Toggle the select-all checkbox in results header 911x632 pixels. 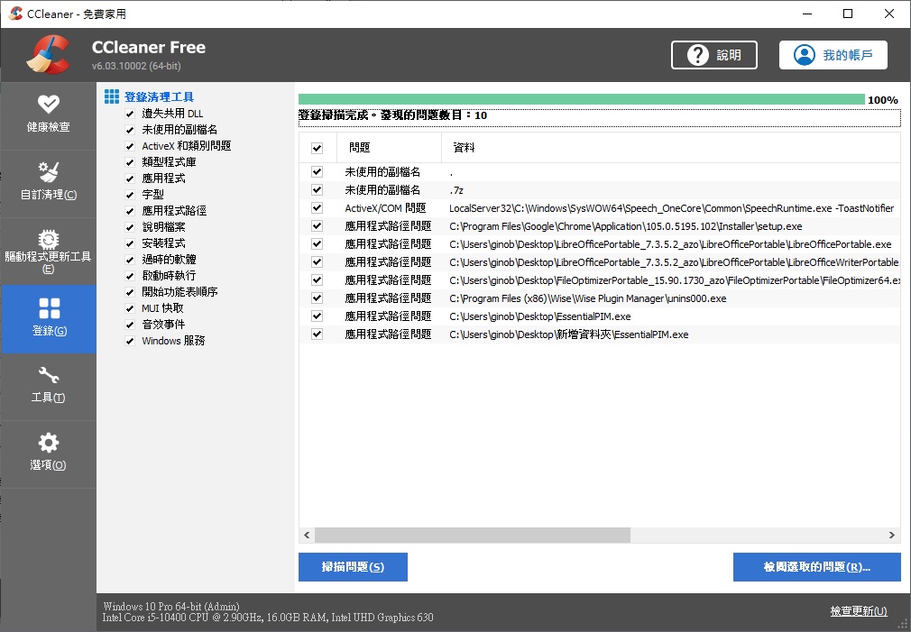click(317, 148)
